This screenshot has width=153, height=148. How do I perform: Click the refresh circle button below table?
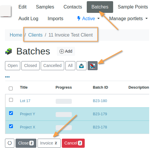click(x=10, y=143)
